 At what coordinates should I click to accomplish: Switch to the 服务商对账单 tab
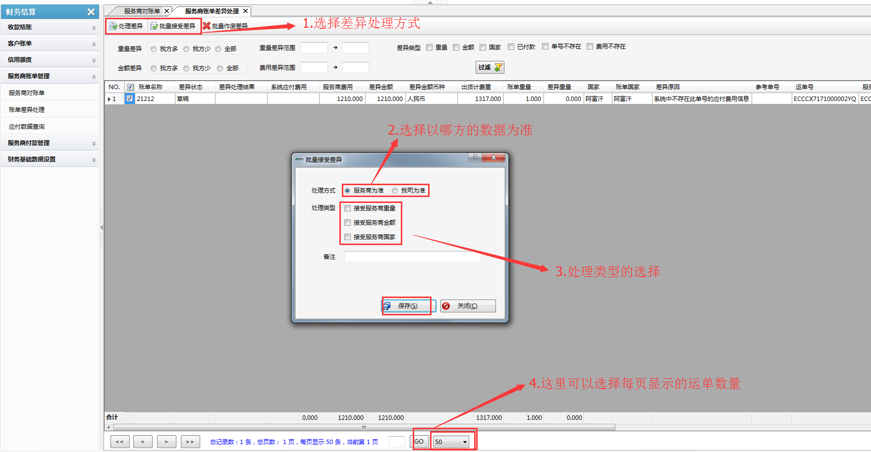(142, 11)
